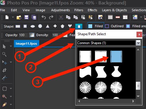The width and height of the screenshot is (146, 109).
Task: Select the heart shape icon
Action: [x=70, y=26]
